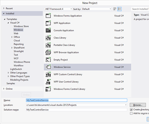Viewport: 149px width, 124px height.
Task: Select the Web category
Action: (16, 33)
